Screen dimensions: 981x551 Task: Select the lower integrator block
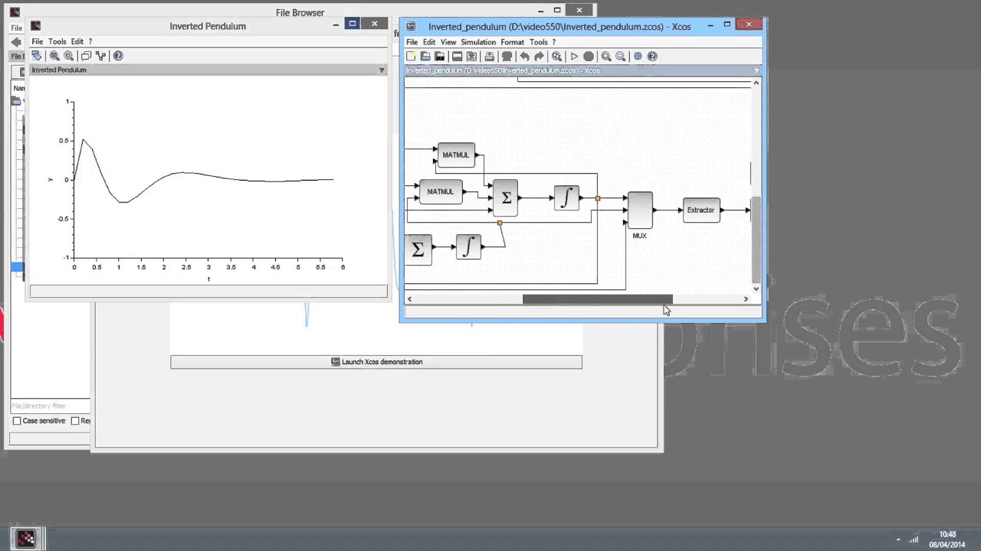pyautogui.click(x=468, y=246)
